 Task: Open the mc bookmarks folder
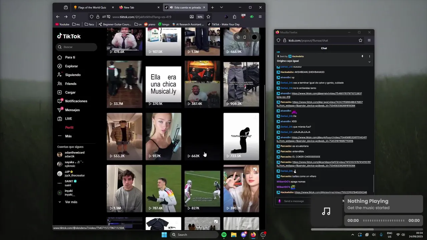click(76, 24)
